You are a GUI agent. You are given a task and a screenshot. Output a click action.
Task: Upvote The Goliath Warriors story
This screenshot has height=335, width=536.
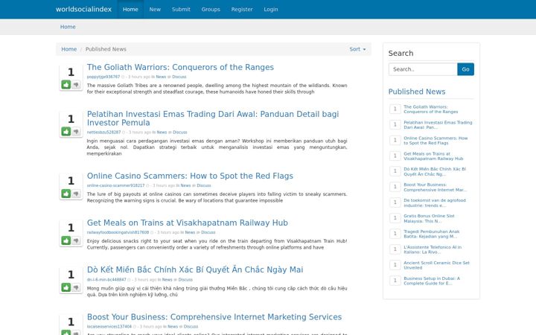(x=66, y=84)
